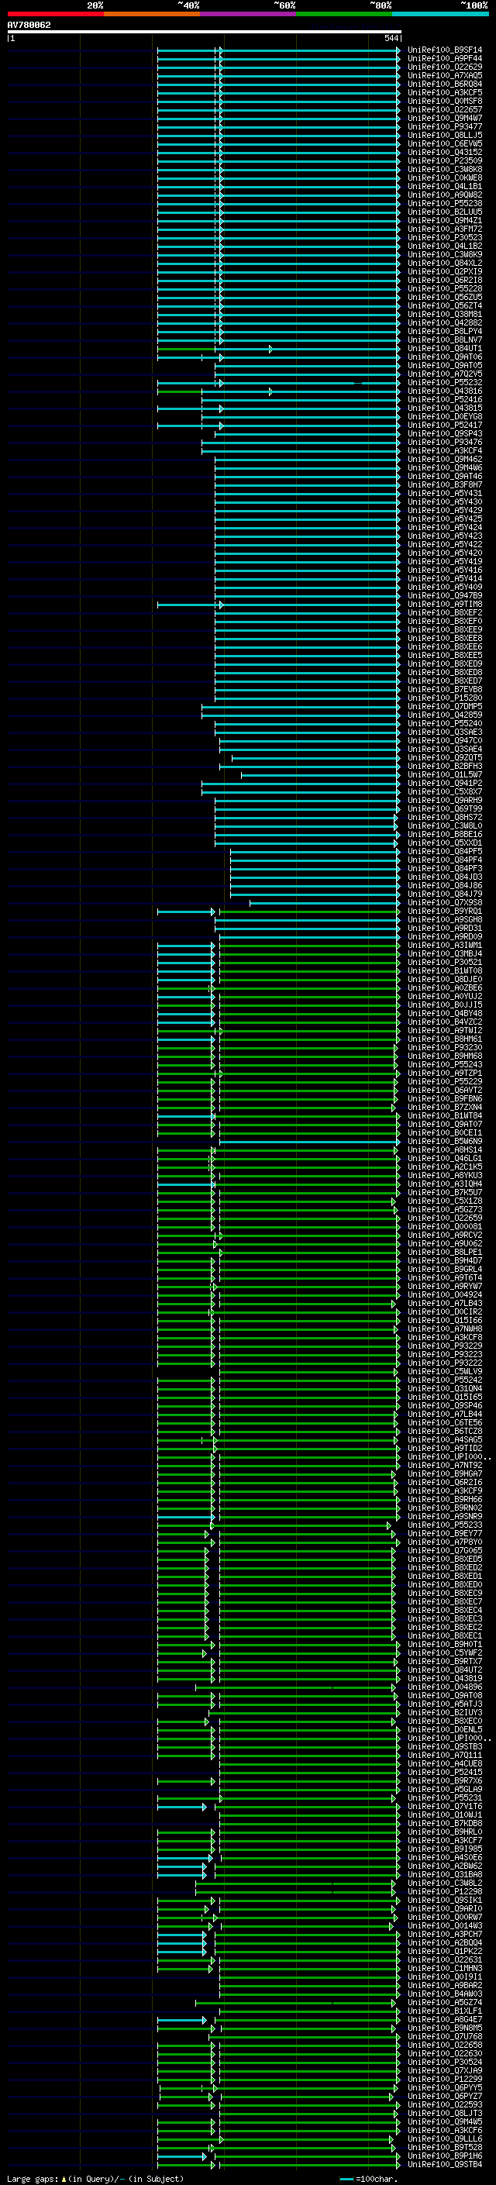The width and height of the screenshot is (496, 2185).
Task: Select hit label UniRef100_B9YRQ1
Action: (x=445, y=911)
